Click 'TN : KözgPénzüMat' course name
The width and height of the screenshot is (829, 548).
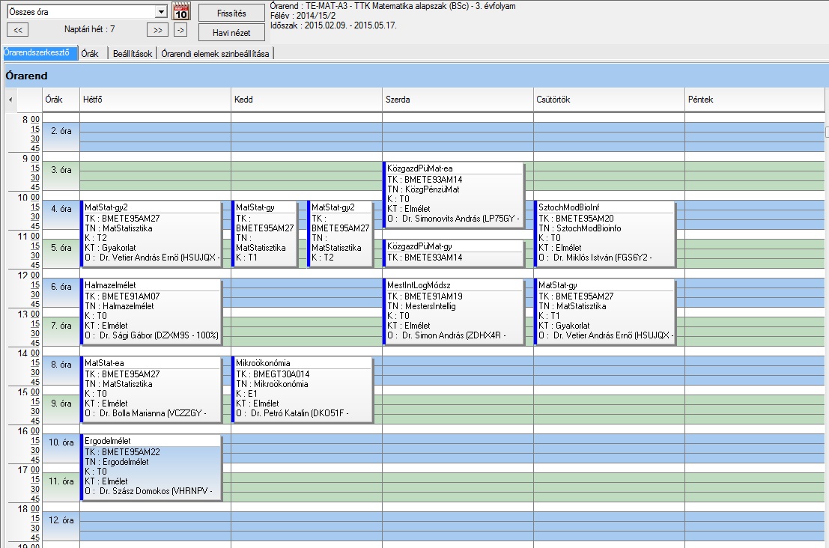click(423, 189)
